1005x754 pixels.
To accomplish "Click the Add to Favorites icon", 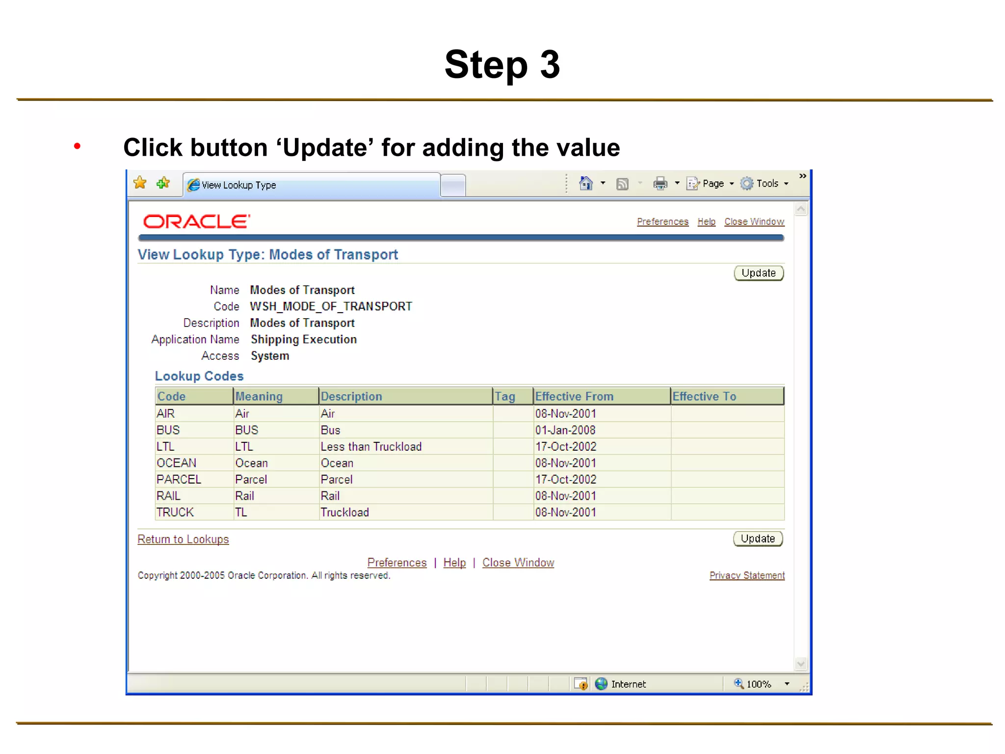I will [x=163, y=183].
